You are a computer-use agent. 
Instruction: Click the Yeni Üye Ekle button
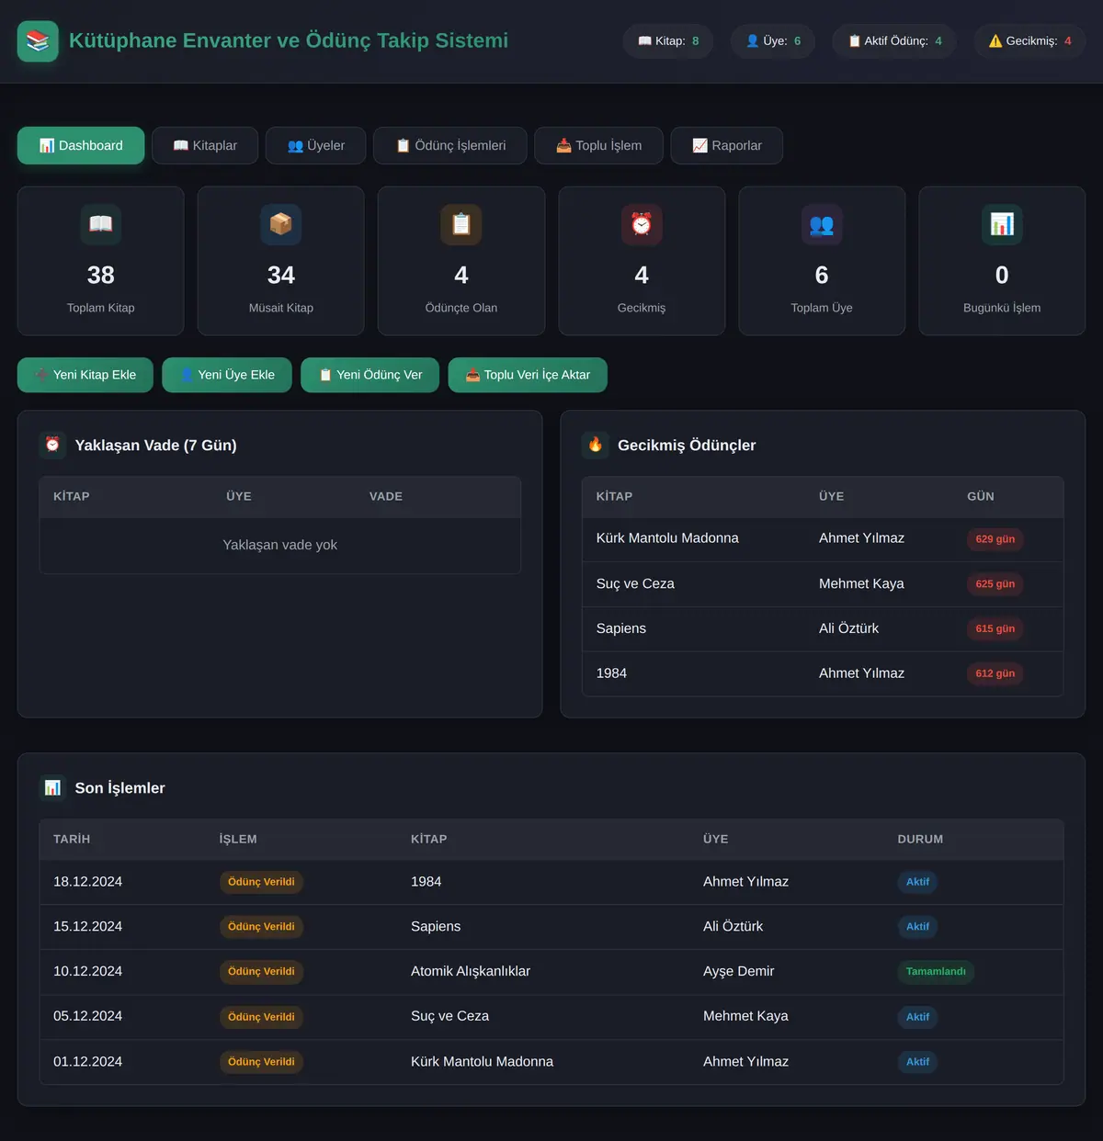227,375
